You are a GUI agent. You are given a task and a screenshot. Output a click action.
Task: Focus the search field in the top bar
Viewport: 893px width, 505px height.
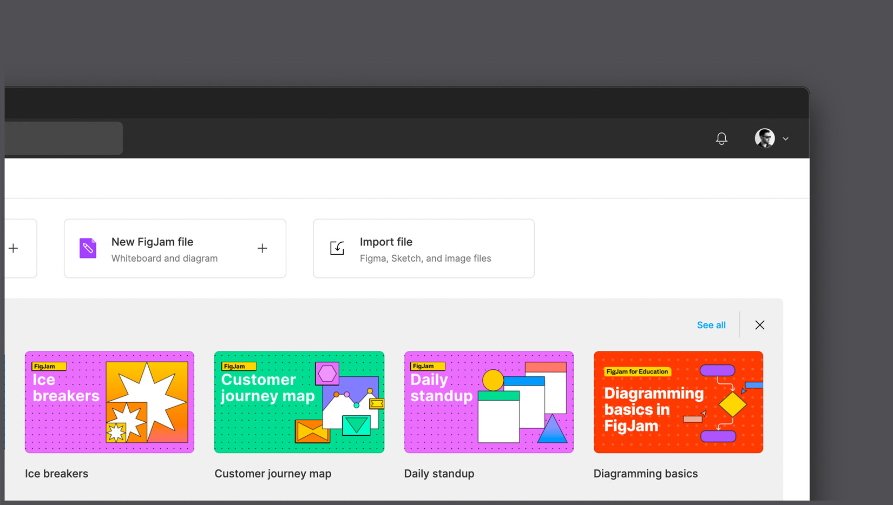(63, 138)
